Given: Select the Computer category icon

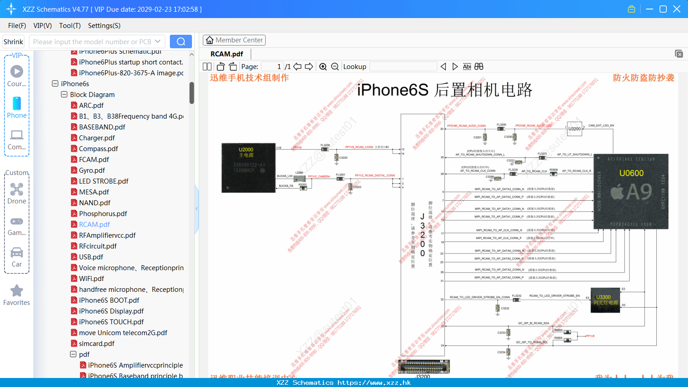Looking at the screenshot, I should point(17,139).
